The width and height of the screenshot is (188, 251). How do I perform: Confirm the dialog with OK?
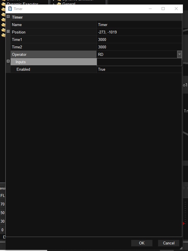click(142, 243)
